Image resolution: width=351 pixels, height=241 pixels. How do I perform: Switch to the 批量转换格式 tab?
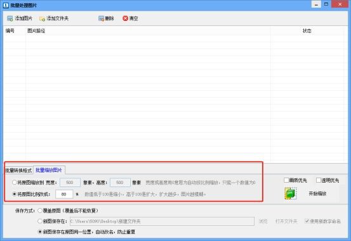(18, 171)
